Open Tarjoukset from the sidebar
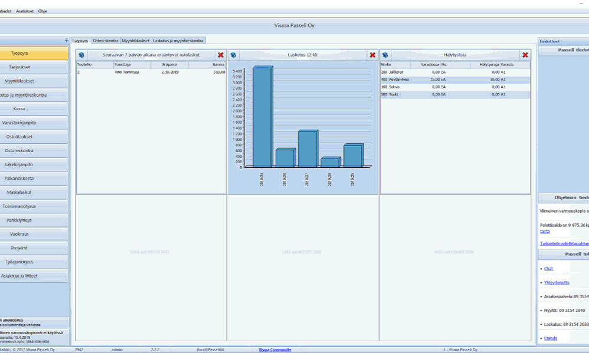589x353 pixels. click(34, 67)
